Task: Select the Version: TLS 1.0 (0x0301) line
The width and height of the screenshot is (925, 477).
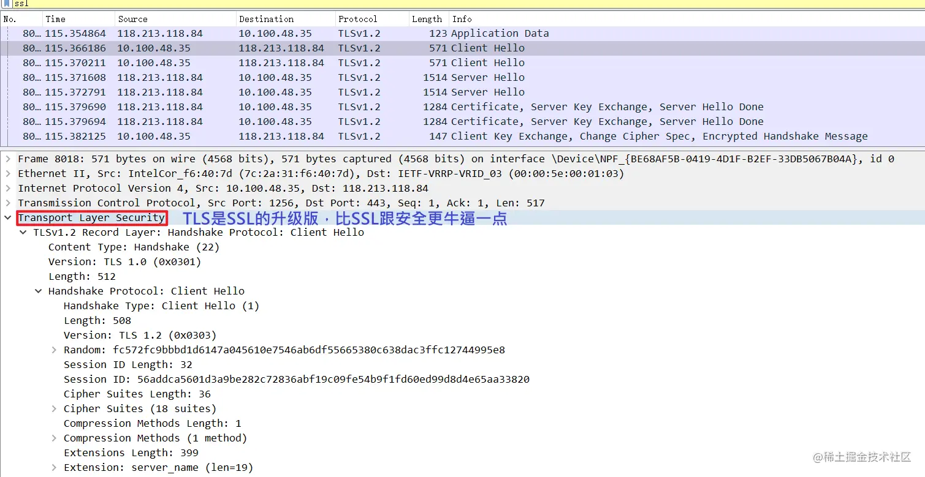Action: 124,262
